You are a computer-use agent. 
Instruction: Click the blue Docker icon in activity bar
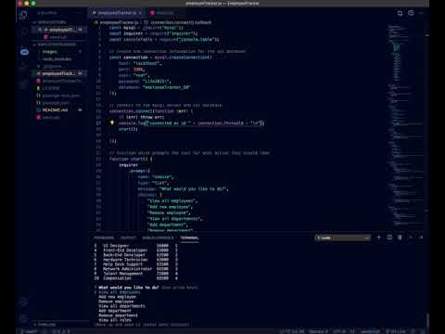point(24,52)
